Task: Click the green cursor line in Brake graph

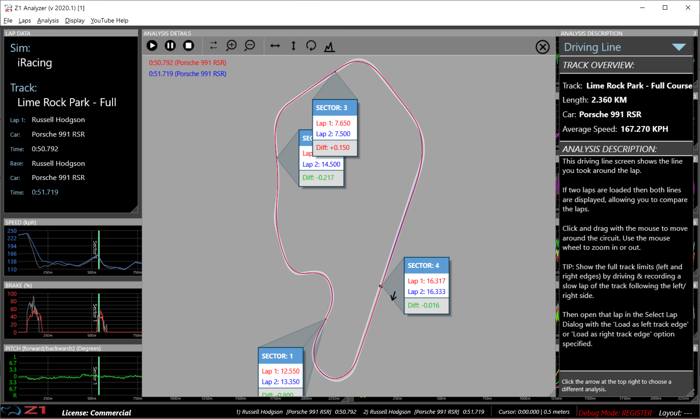Action: [99, 312]
